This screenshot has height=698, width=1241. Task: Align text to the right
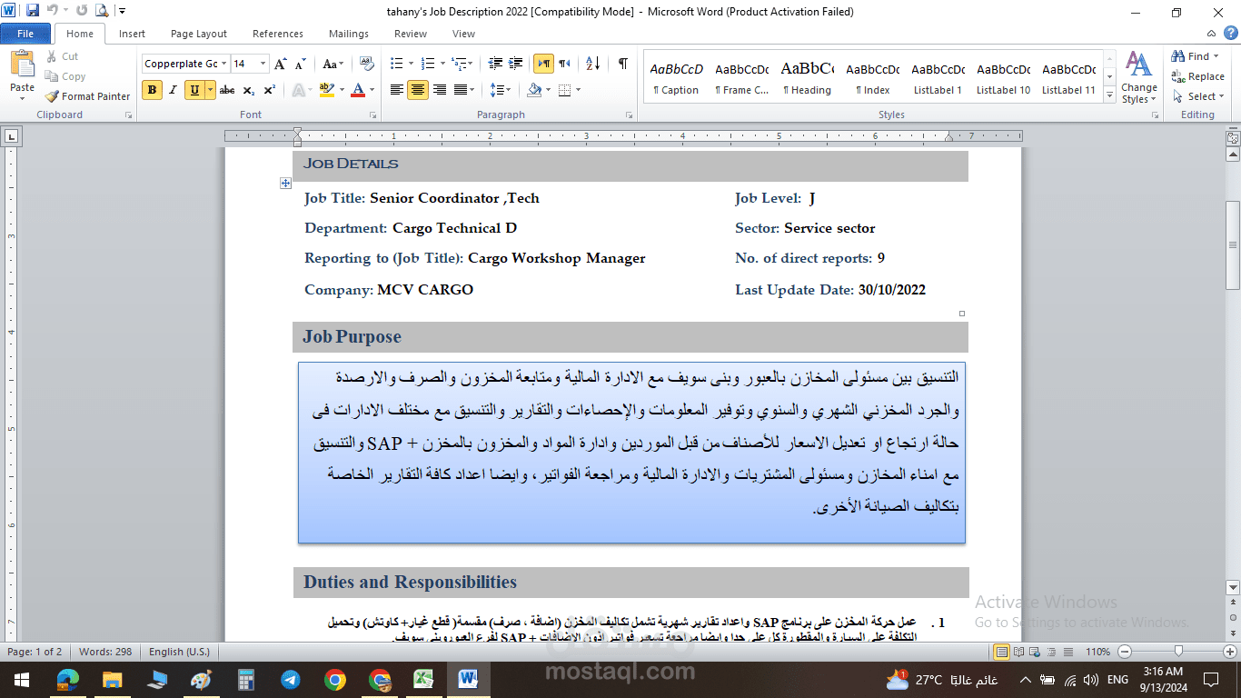point(440,90)
